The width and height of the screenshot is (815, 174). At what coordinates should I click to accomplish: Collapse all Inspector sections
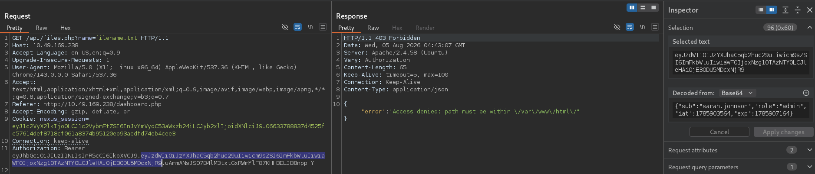[x=798, y=10]
